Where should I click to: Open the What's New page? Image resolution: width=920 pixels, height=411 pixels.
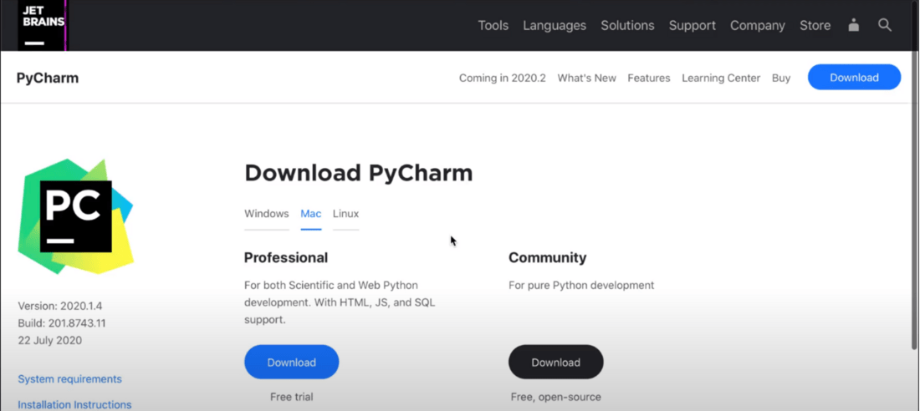(587, 78)
